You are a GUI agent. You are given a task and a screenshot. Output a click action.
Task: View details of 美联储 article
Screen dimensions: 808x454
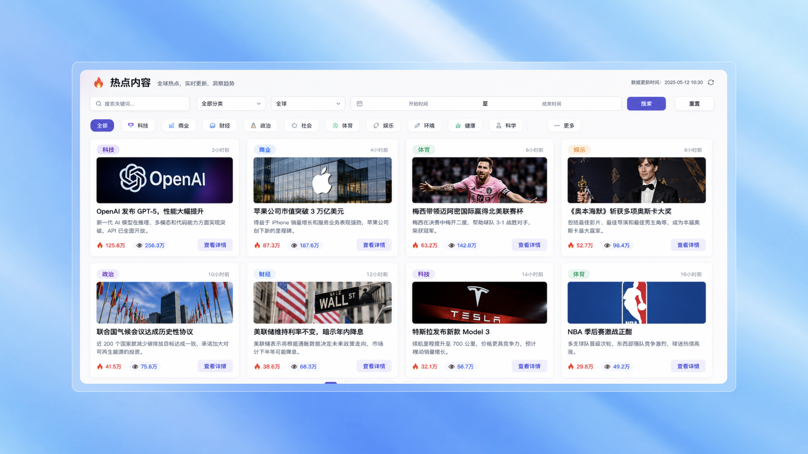[374, 366]
